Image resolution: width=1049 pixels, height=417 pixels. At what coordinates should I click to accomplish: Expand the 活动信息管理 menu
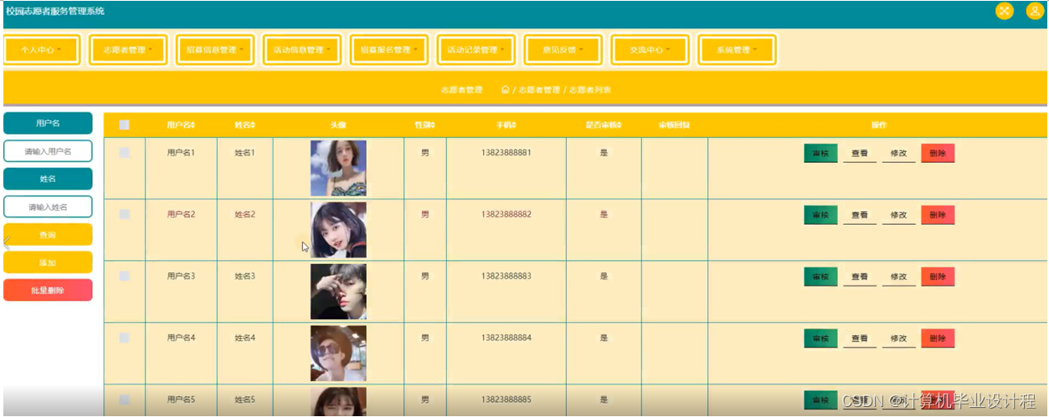tap(302, 50)
